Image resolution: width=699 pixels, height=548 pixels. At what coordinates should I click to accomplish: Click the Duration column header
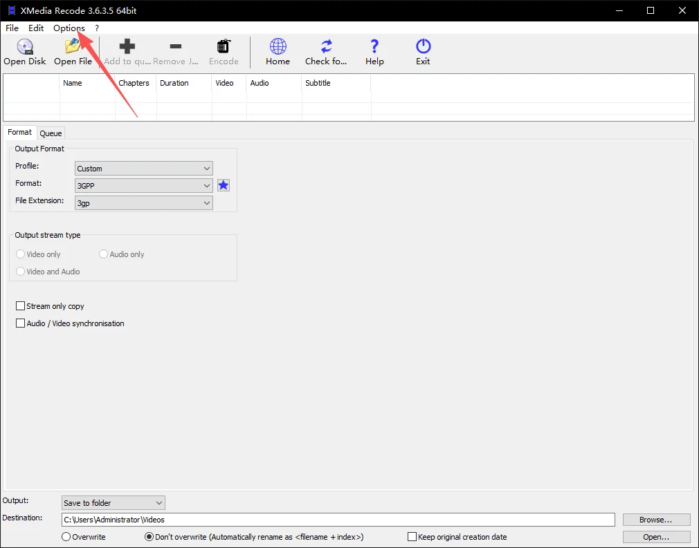183,83
